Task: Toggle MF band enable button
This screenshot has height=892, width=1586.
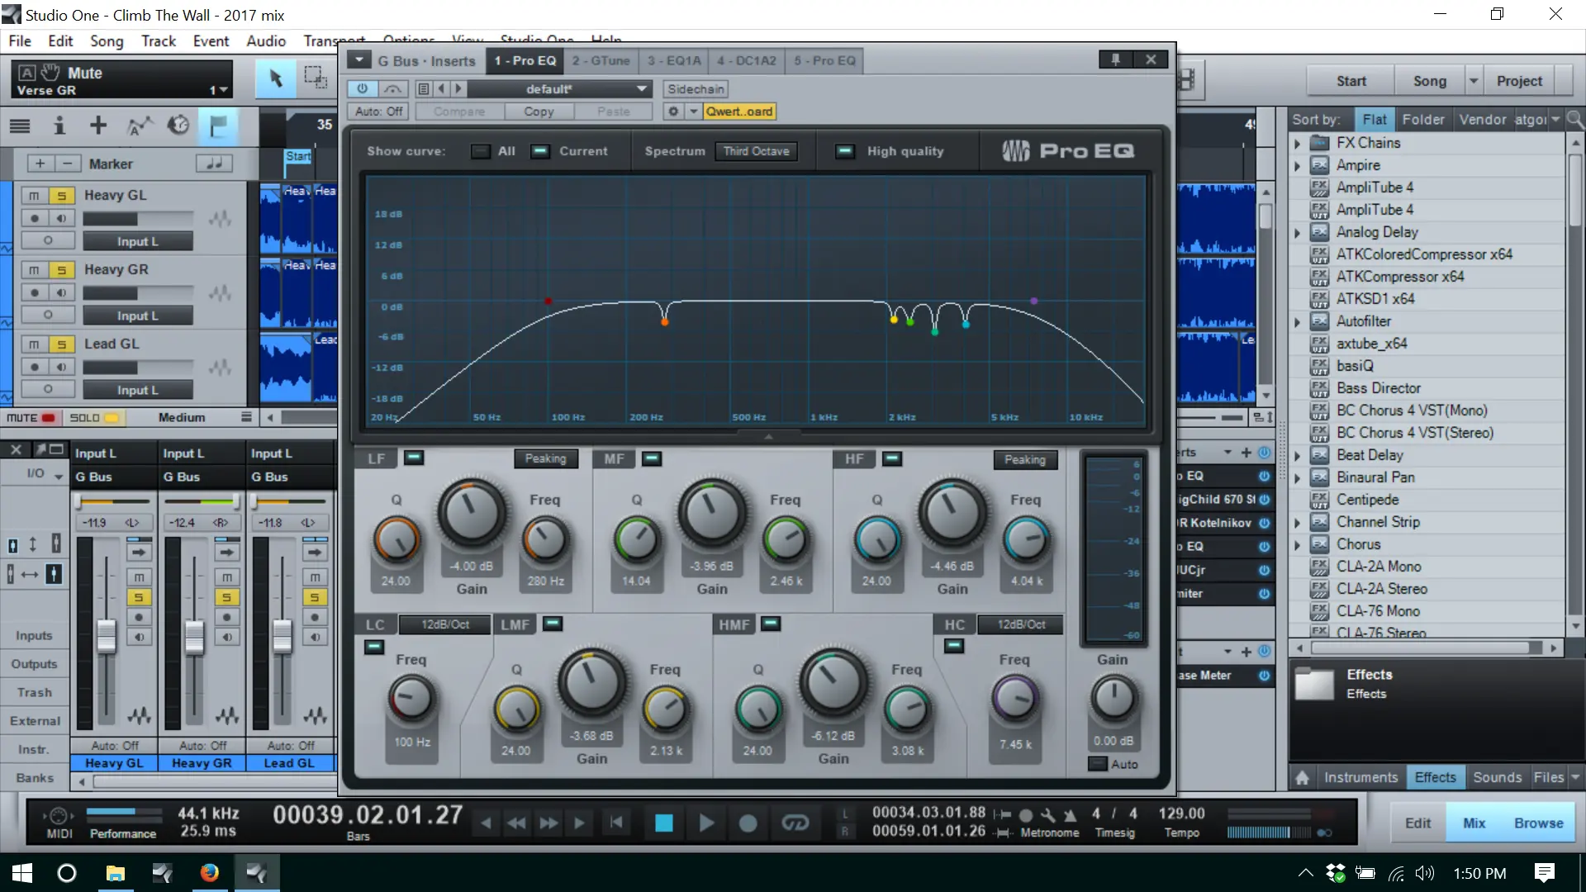Action: [x=652, y=458]
